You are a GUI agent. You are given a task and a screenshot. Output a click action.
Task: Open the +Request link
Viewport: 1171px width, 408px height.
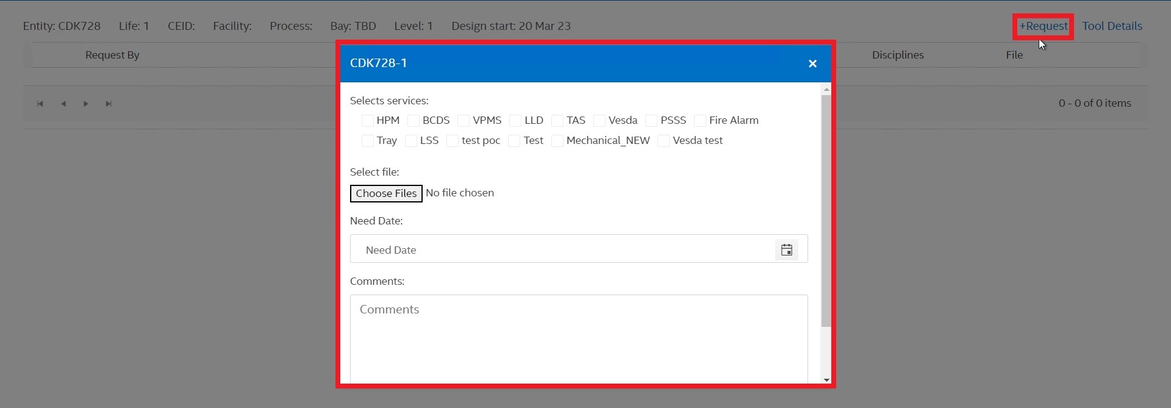(1043, 26)
